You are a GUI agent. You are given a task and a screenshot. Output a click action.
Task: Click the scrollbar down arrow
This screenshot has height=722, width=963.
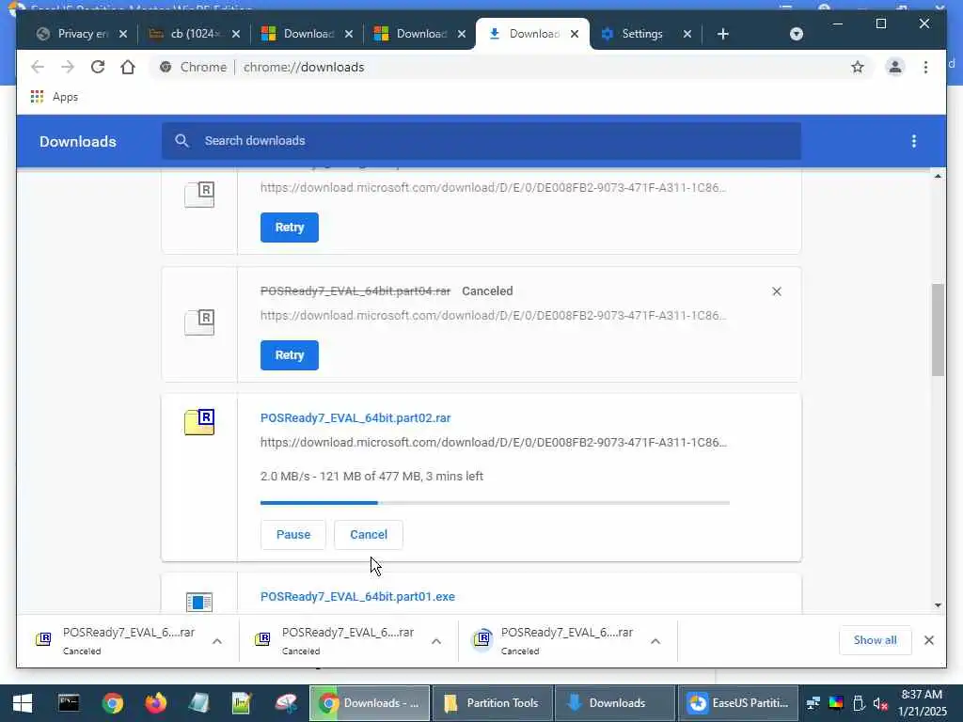click(x=938, y=605)
